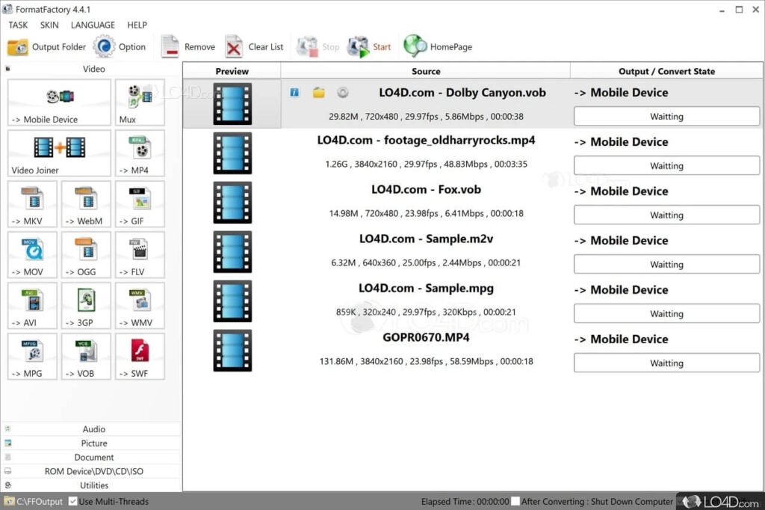
Task: Click the Remove toolbar icon
Action: 170,47
